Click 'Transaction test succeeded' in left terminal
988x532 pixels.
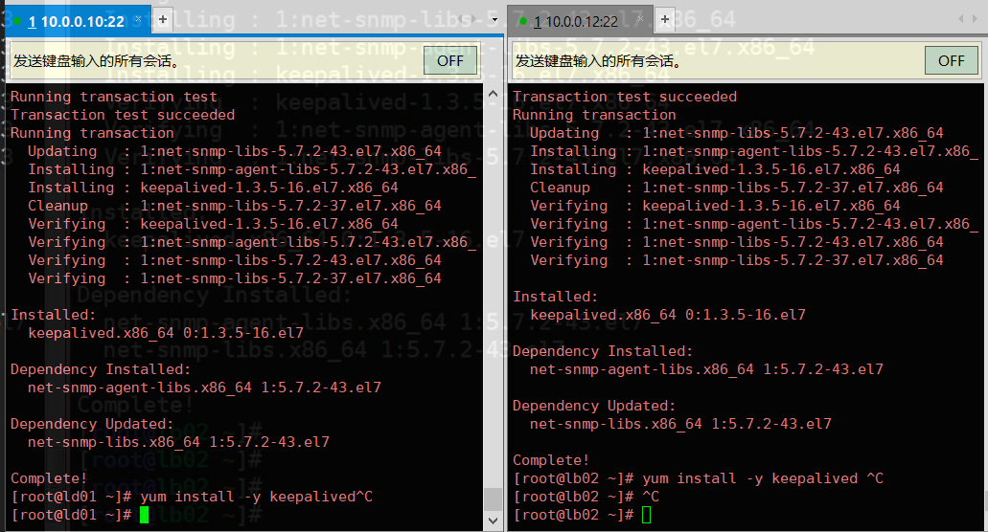(x=123, y=115)
